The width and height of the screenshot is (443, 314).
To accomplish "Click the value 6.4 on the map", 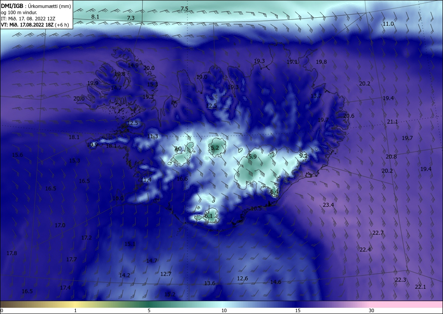I will pos(274,192).
